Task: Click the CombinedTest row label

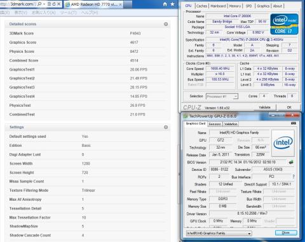Action: (x=22, y=114)
